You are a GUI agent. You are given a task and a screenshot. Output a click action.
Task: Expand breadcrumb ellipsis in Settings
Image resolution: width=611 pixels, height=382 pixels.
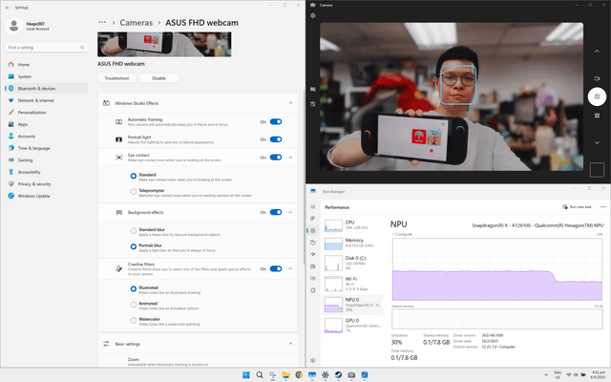pyautogui.click(x=102, y=22)
